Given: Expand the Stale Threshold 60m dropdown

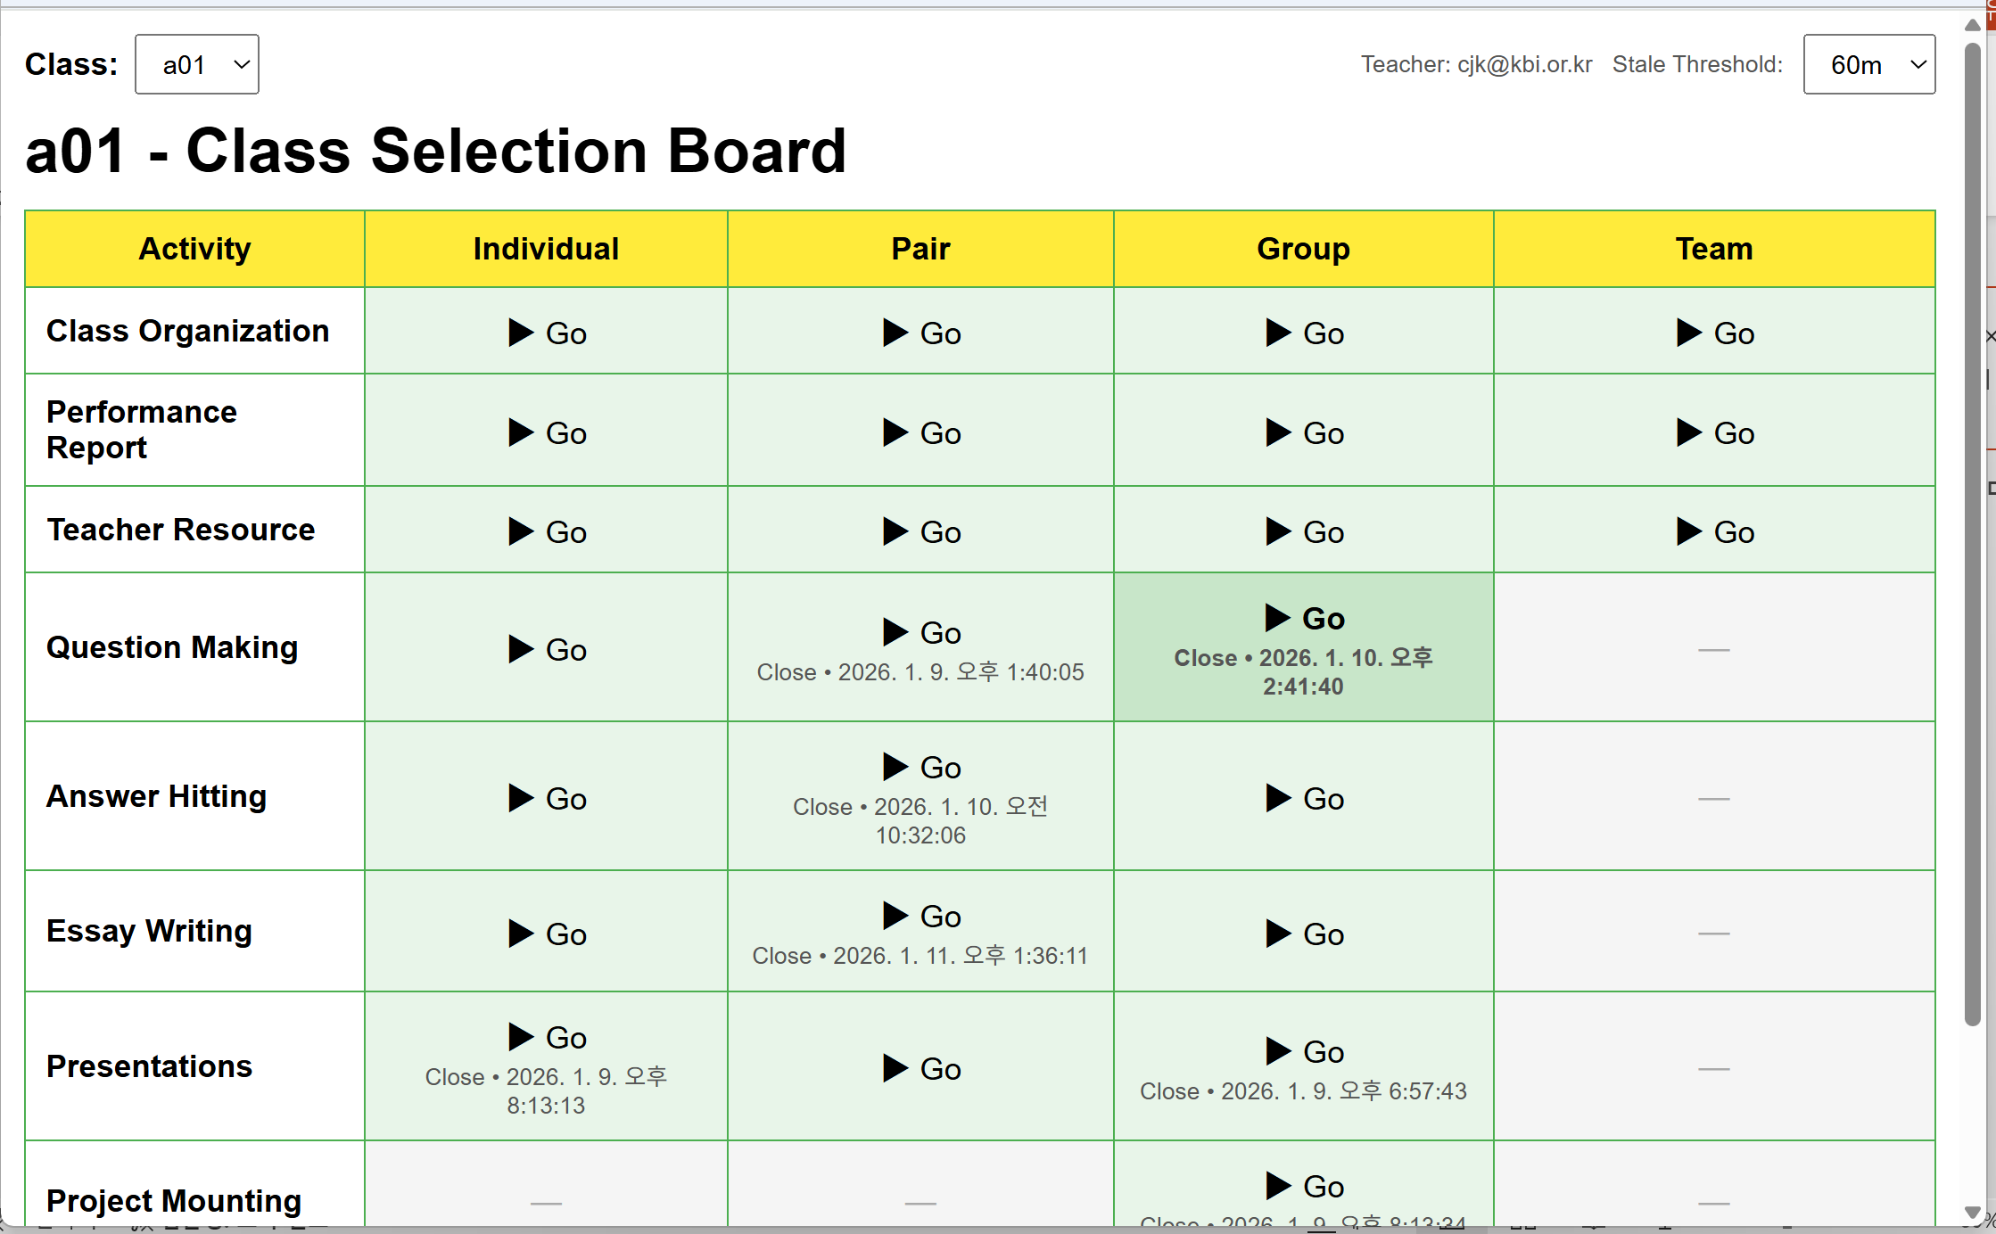Looking at the screenshot, I should click(1868, 65).
